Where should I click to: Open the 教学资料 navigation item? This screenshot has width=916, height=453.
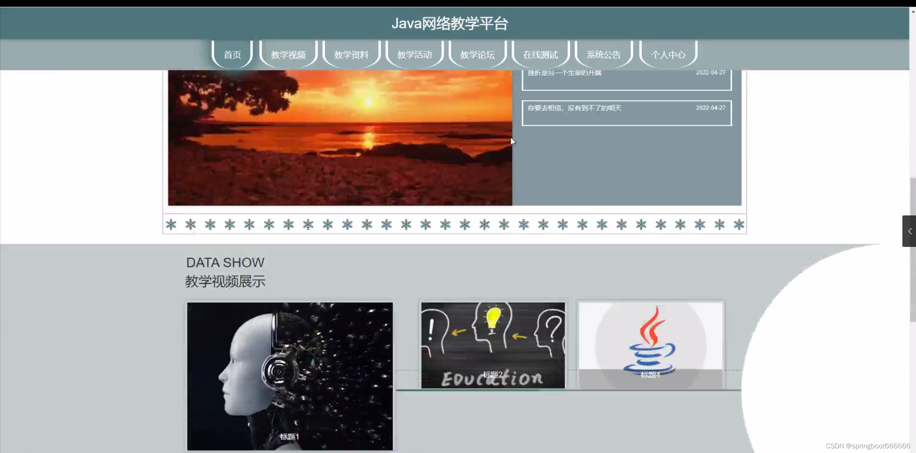coord(351,55)
